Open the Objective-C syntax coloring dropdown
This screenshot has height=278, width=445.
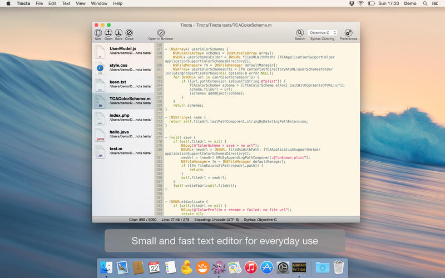pos(322,33)
